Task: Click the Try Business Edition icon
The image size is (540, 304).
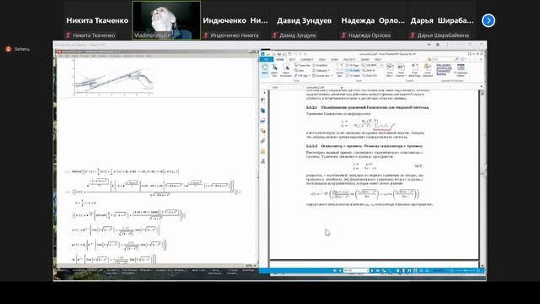Action: 461,70
